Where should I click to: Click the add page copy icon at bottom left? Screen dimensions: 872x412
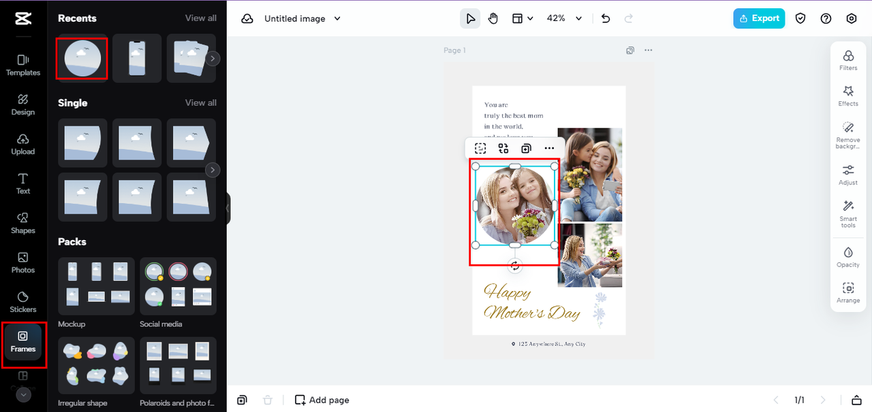(242, 400)
